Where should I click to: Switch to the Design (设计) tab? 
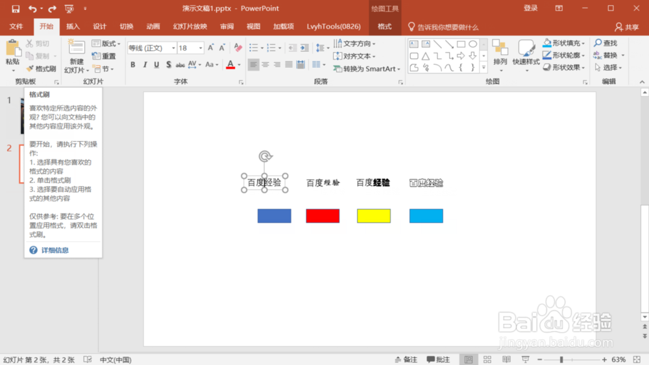pos(100,27)
